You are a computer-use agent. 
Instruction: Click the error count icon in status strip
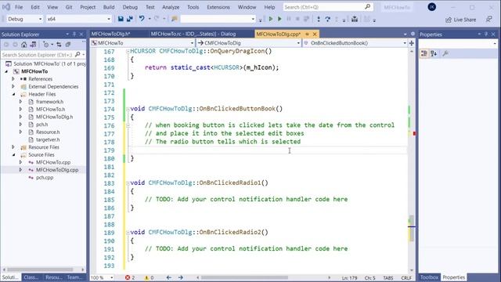128,277
